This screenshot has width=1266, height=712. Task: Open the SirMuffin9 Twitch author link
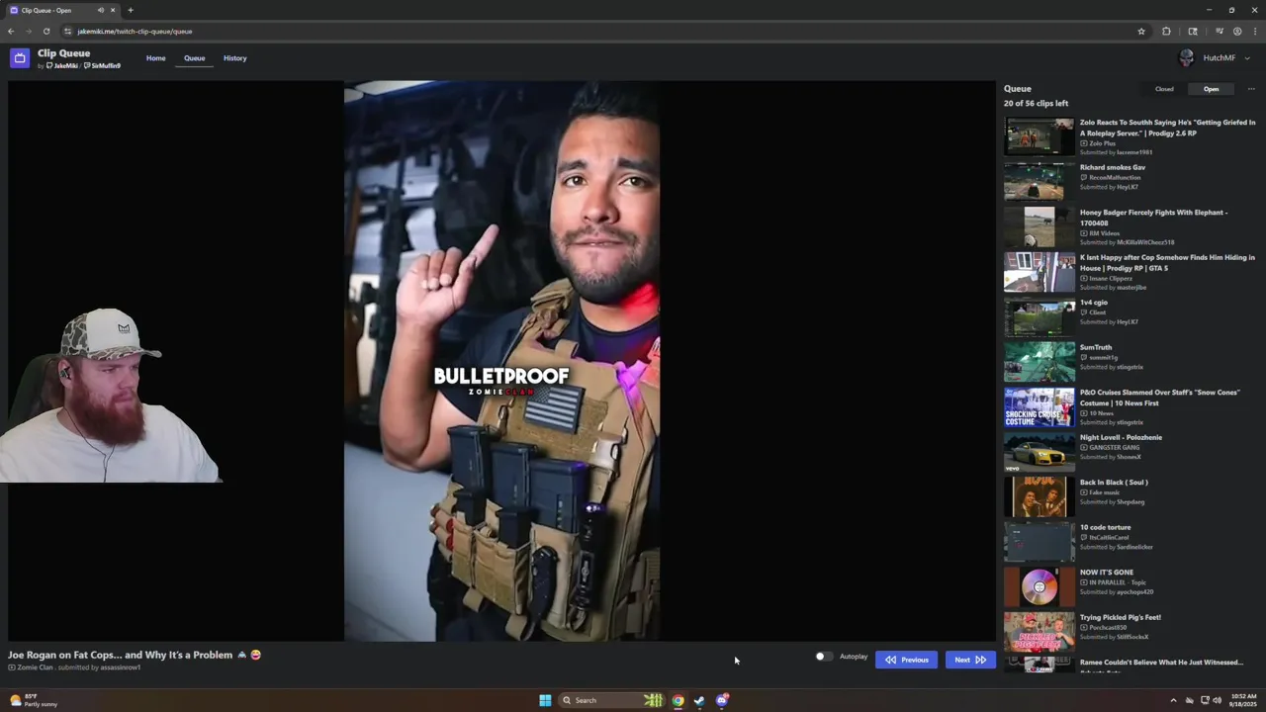[103, 65]
